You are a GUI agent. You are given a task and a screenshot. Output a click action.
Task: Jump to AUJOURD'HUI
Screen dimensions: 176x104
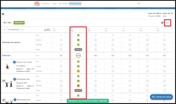[13, 30]
